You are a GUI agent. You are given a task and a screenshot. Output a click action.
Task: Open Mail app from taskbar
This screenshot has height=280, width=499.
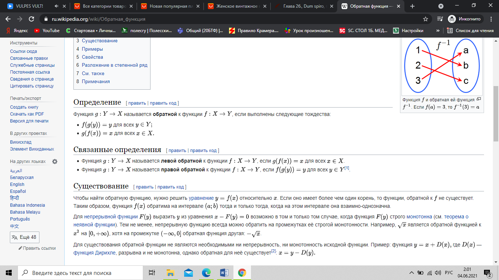[x=188, y=273]
